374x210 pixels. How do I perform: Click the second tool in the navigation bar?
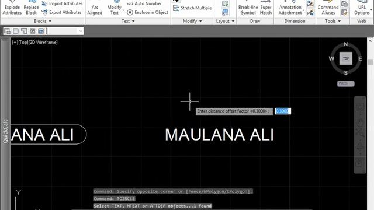[360, 123]
